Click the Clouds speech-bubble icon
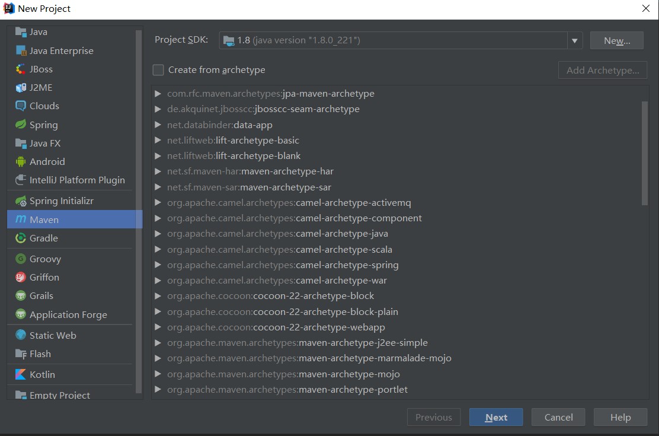659x436 pixels. (x=21, y=106)
